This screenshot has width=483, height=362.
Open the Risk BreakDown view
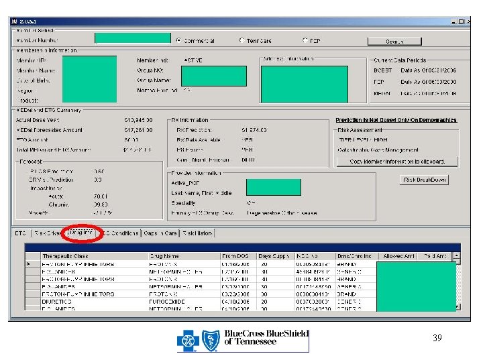(424, 180)
